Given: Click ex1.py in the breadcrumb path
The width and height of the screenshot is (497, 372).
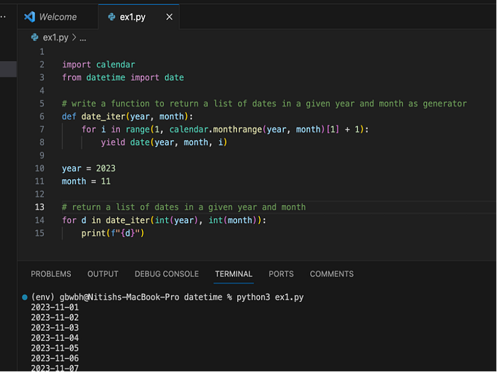Looking at the screenshot, I should pos(56,38).
